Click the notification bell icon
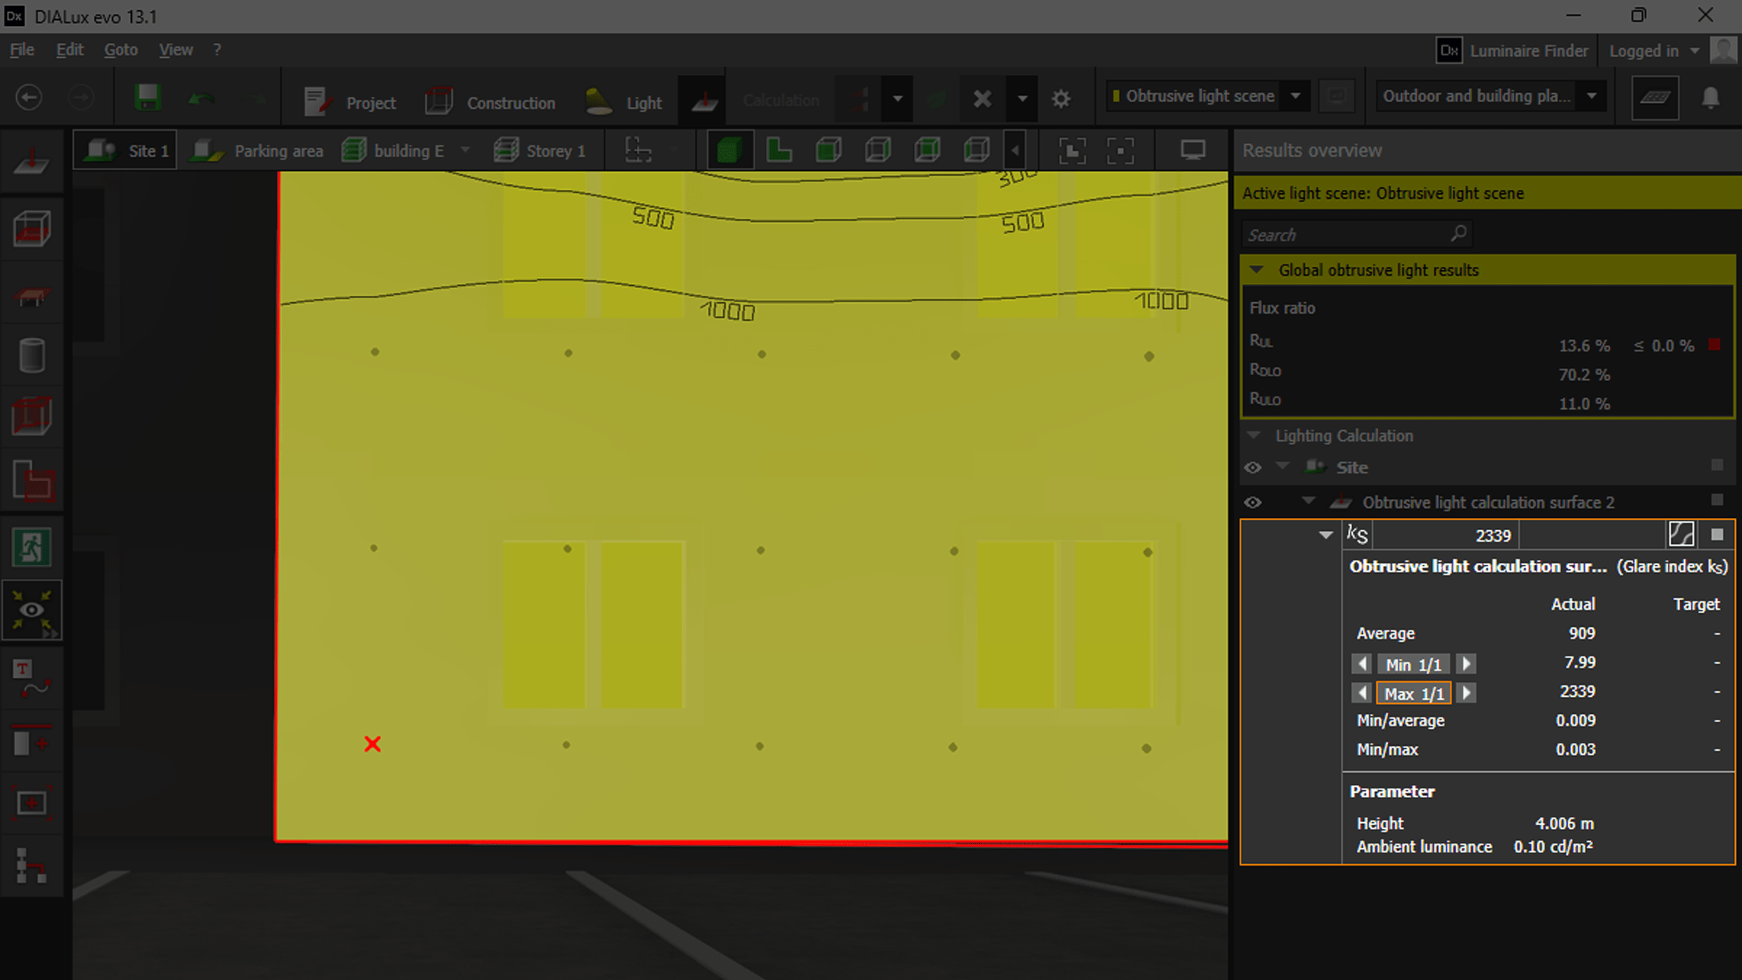1742x980 pixels. coord(1710,98)
